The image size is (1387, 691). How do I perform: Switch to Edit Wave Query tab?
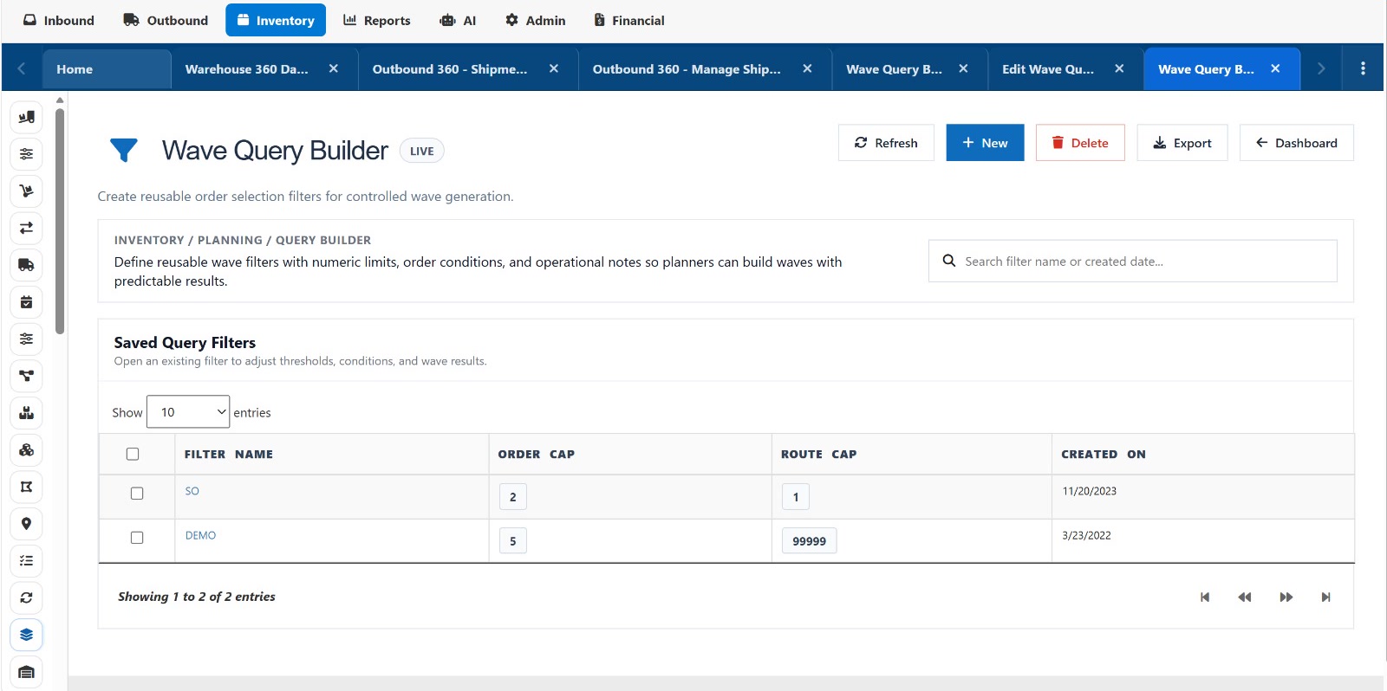click(1048, 69)
